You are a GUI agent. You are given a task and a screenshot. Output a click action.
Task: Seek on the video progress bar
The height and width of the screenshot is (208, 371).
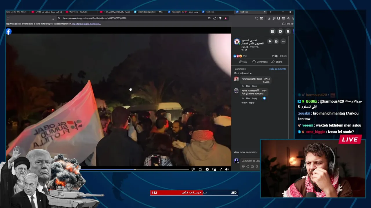(134, 169)
